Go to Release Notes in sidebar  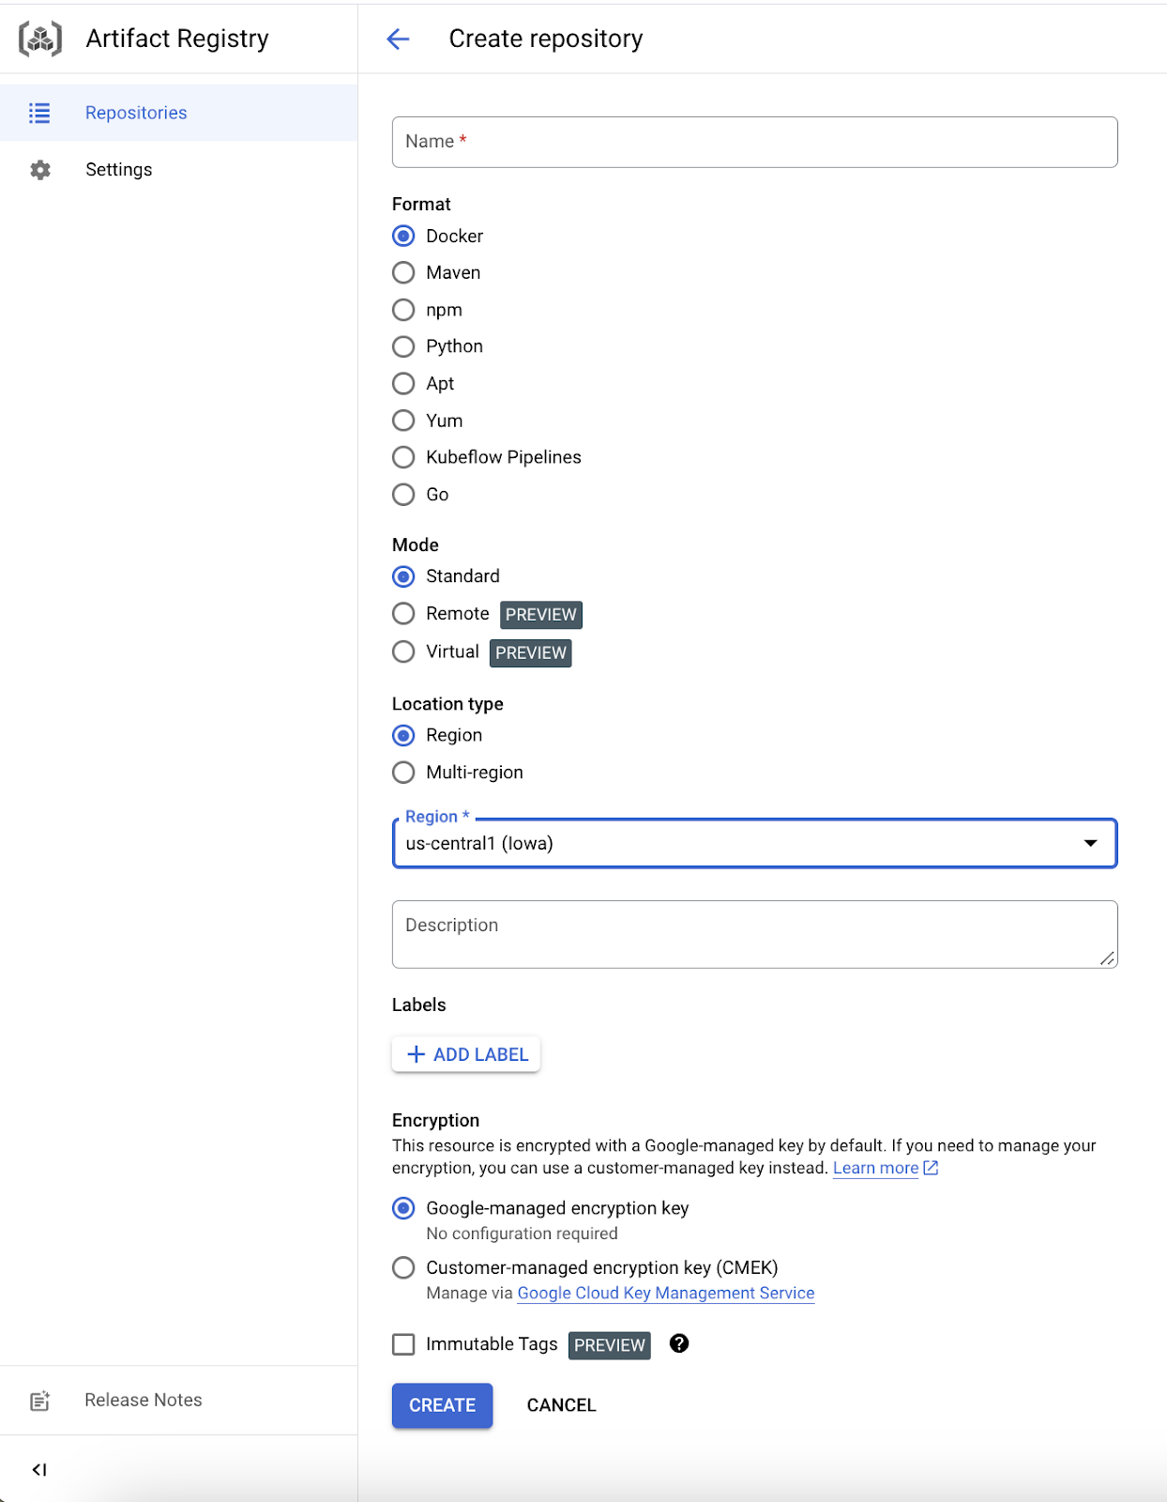point(143,1400)
